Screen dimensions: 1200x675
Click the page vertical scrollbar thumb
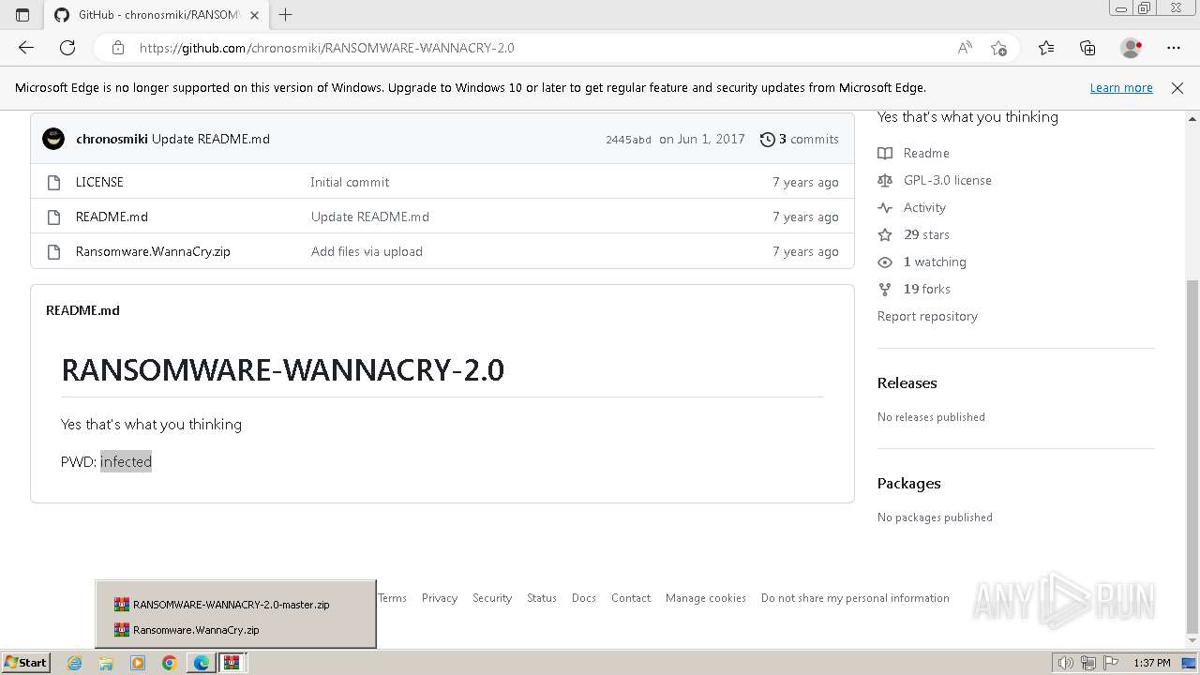1192,457
